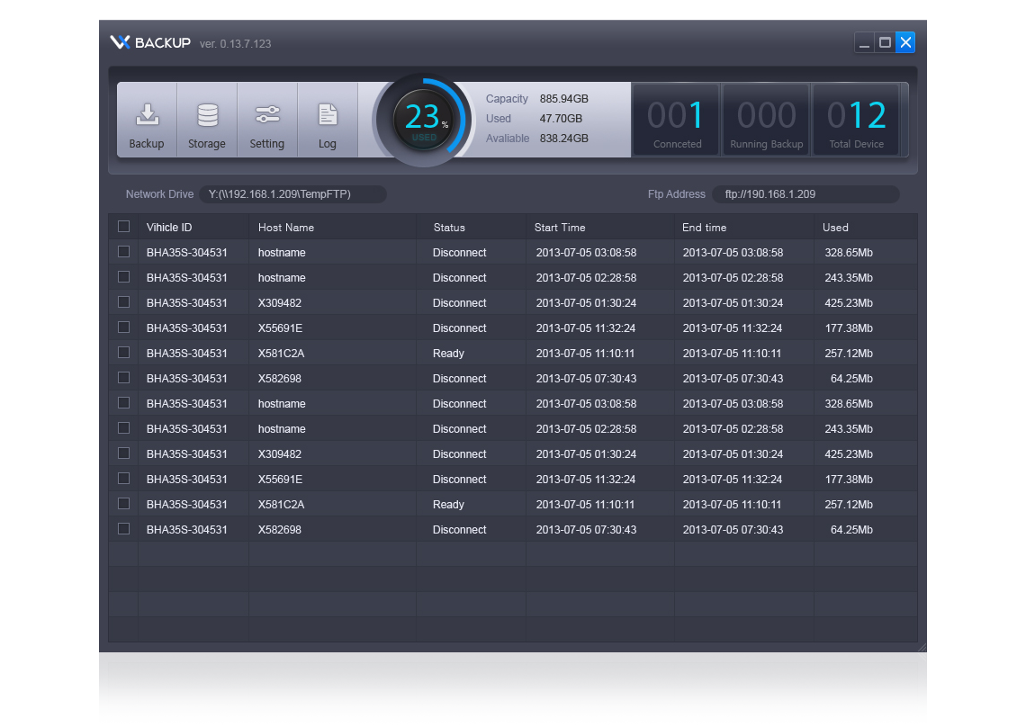The height and width of the screenshot is (727, 1026).
Task: Click the 23% used storage gauge
Action: point(423,120)
